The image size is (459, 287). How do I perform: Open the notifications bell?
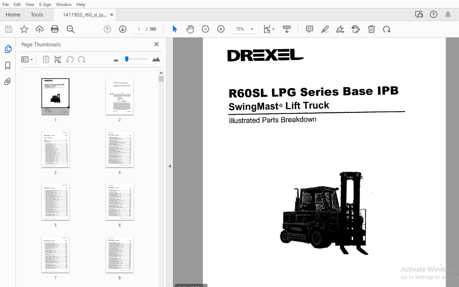[448, 14]
